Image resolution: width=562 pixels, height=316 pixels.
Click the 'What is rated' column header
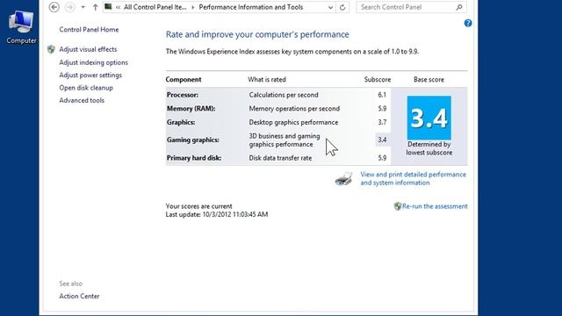[x=267, y=80]
